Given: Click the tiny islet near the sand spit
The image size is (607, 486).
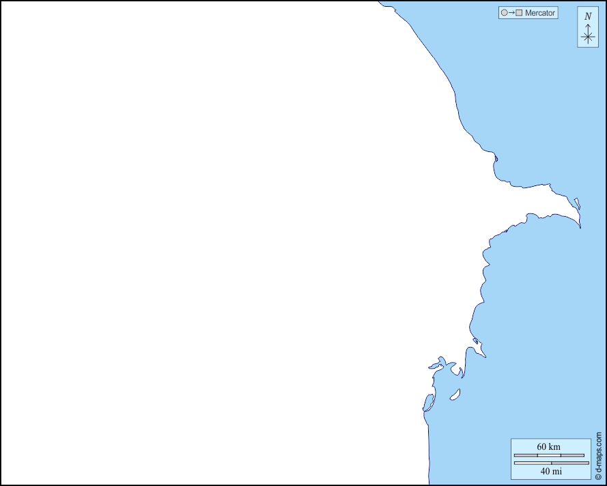Looking at the screenshot, I should [475, 341].
